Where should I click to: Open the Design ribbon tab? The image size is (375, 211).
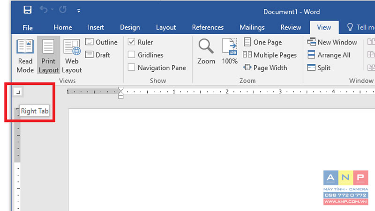[130, 28]
